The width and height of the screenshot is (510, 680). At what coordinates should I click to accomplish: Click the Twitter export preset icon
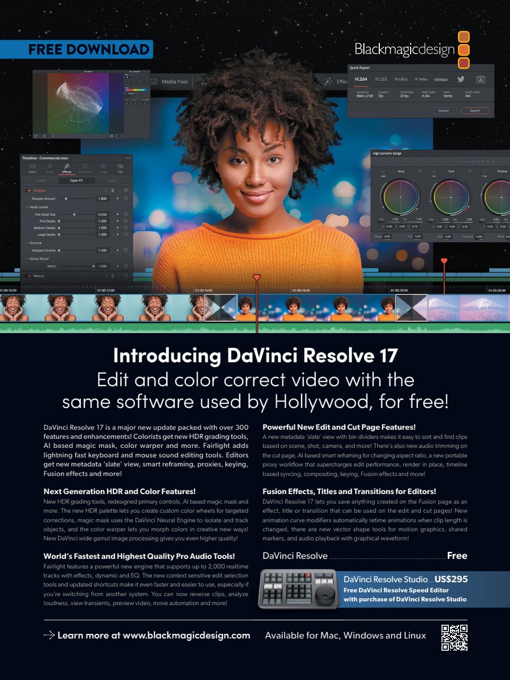click(461, 79)
